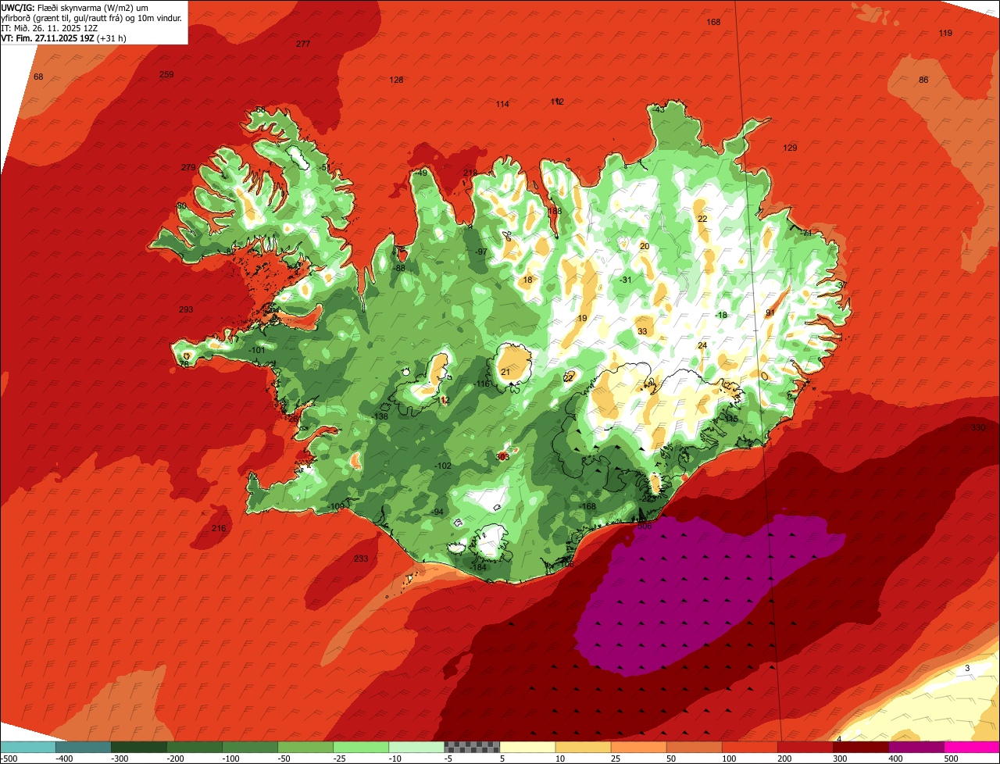Pick the legend swatch between -50 and -25
This screenshot has width=1000, height=764.
click(305, 747)
